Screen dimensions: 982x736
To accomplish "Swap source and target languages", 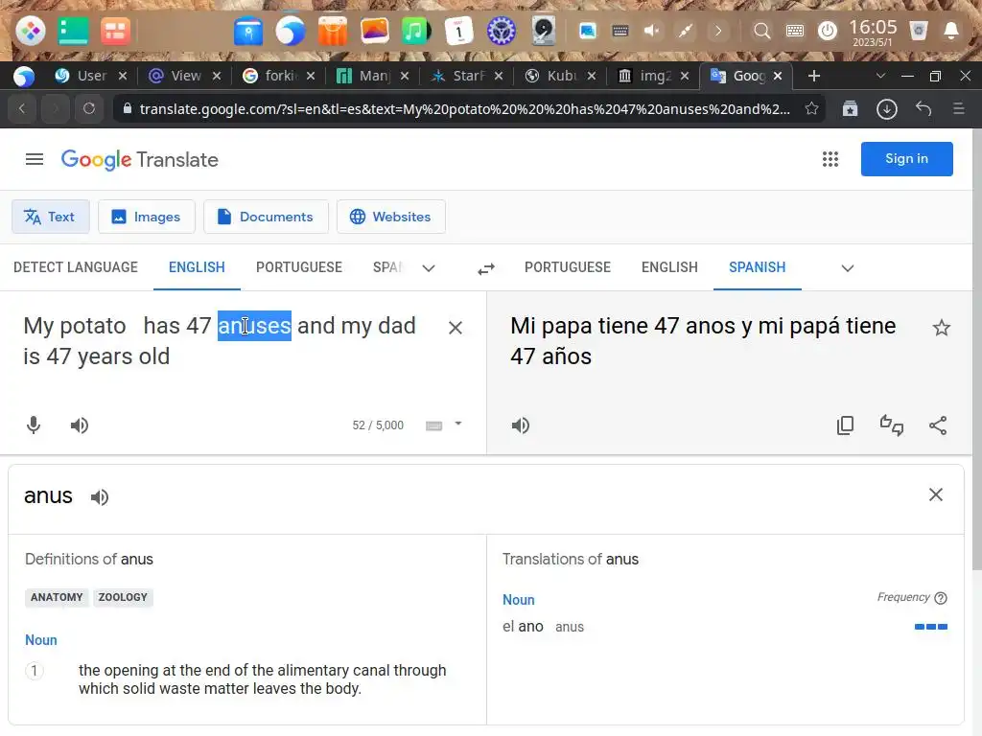I will click(x=486, y=268).
